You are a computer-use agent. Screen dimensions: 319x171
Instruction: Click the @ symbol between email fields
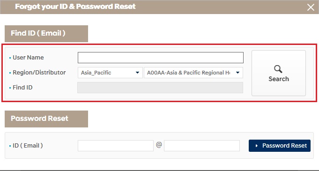pyautogui.click(x=159, y=145)
